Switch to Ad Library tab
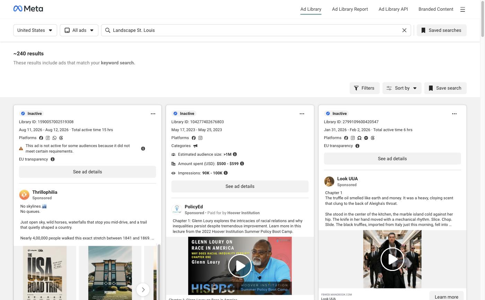 coord(311,9)
